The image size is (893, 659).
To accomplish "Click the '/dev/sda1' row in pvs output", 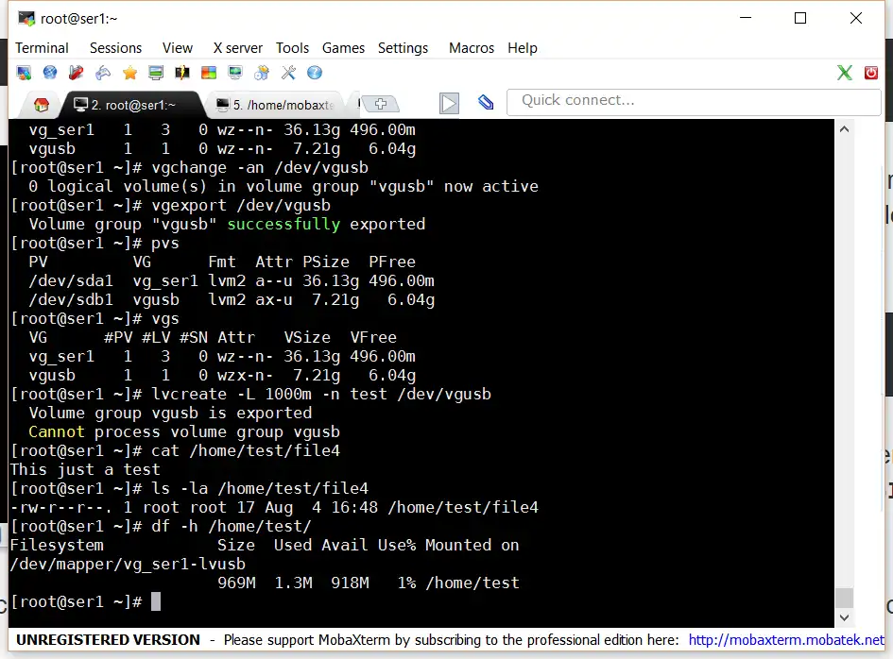I will pos(232,281).
